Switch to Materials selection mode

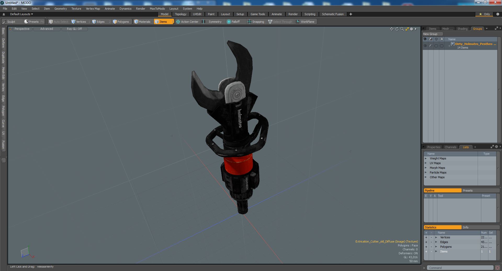pyautogui.click(x=143, y=22)
